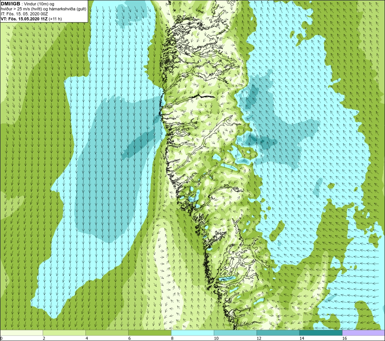Select the 2–4 m/s light green swatch
Screen dimensions: 385x341
pyautogui.click(x=64, y=333)
